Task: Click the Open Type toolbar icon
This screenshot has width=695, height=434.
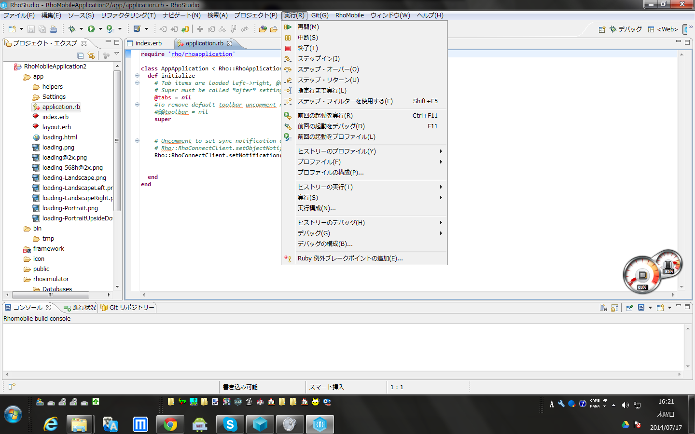Action: coord(263,29)
